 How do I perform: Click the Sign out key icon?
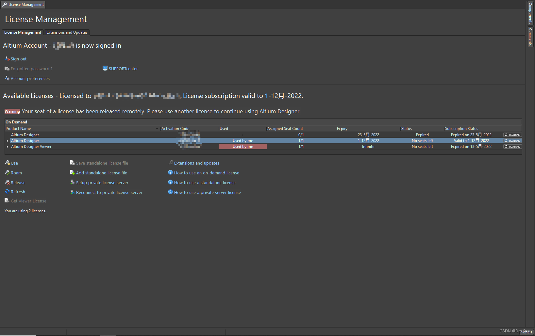click(7, 59)
